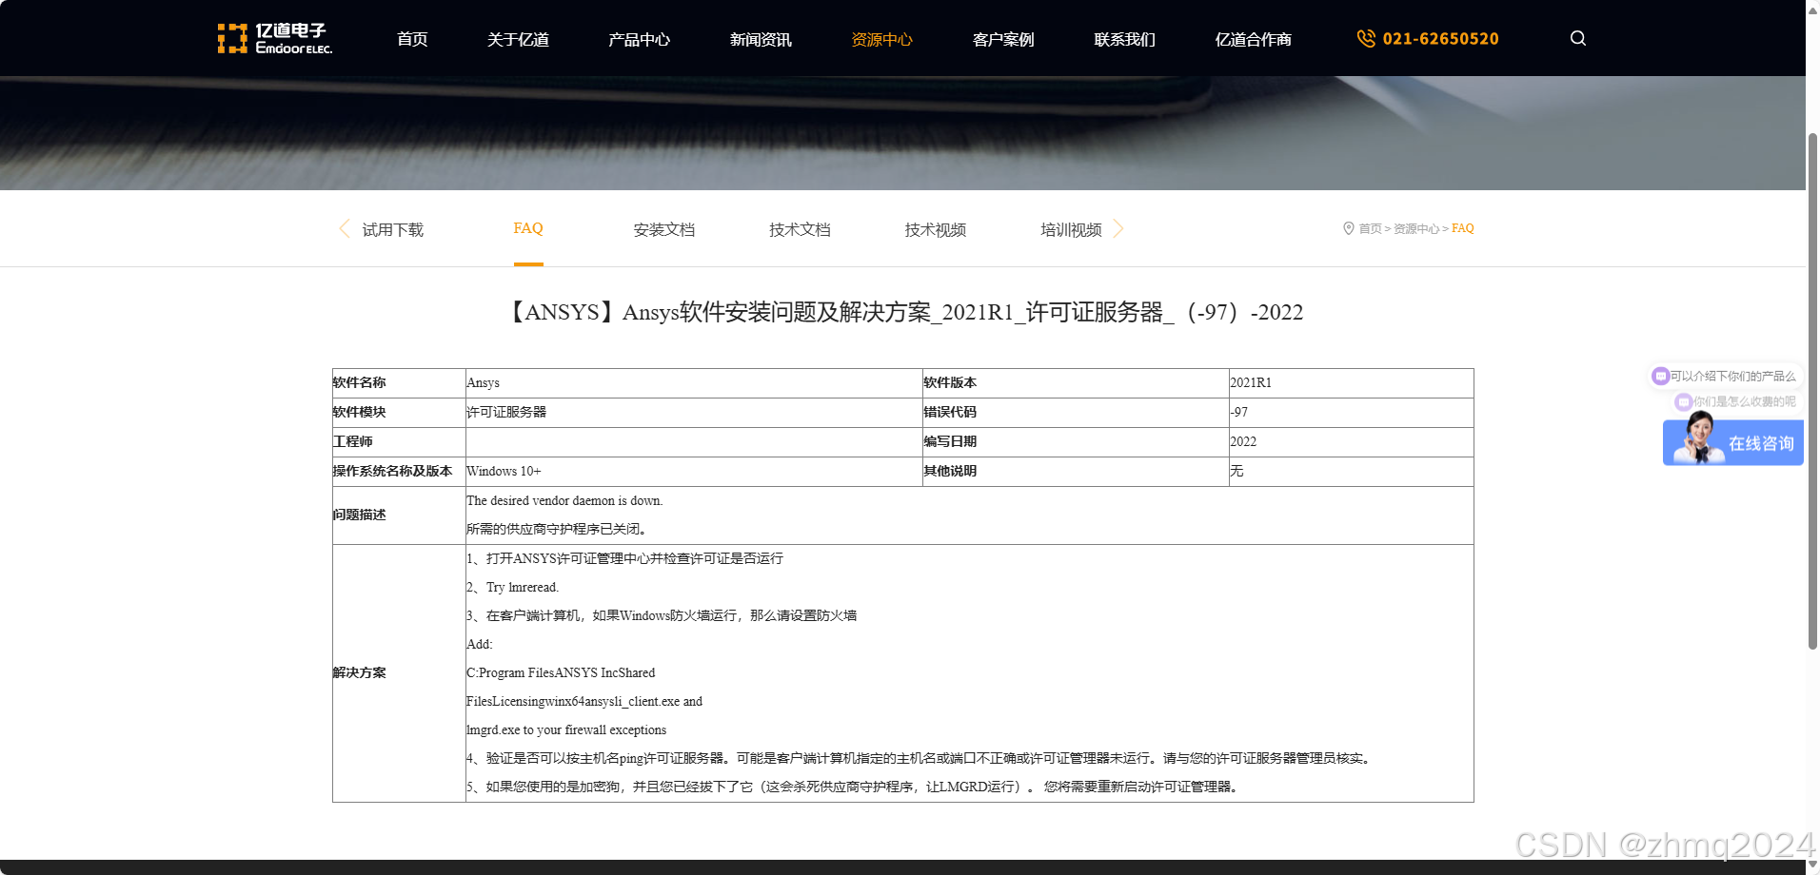Click step 3 about Windows防火墙

pyautogui.click(x=662, y=615)
